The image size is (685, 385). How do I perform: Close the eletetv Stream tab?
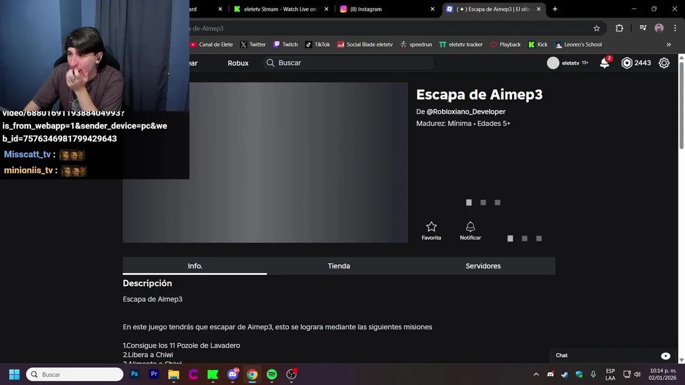coord(326,9)
